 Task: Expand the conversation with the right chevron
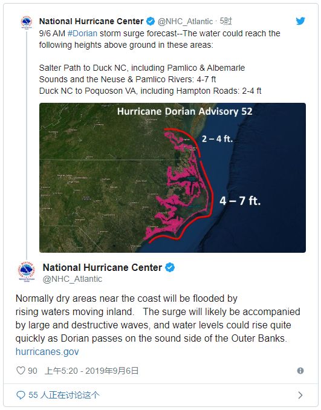[x=300, y=395]
